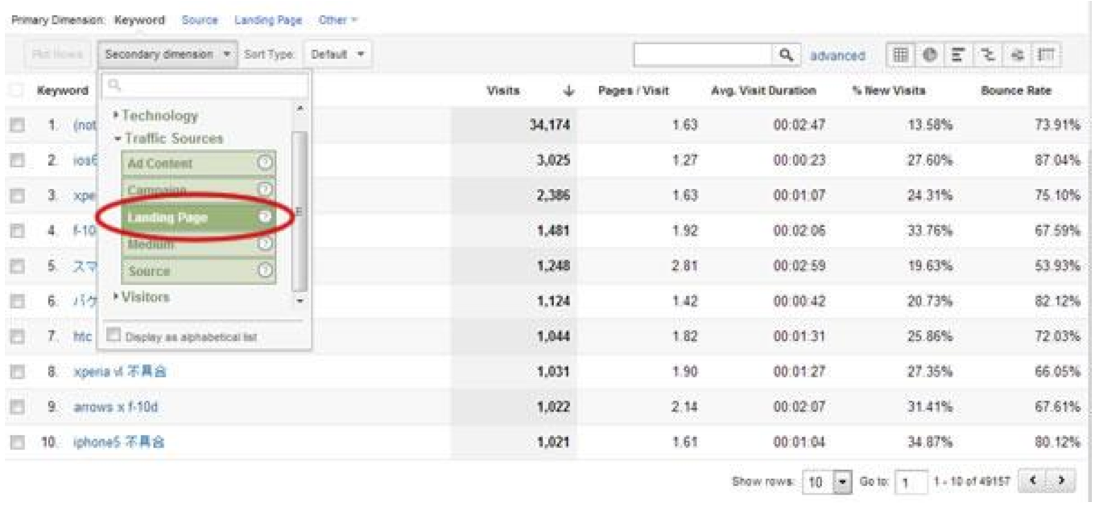Expand the Visitors dimension group
1099x506 pixels.
pos(141,297)
